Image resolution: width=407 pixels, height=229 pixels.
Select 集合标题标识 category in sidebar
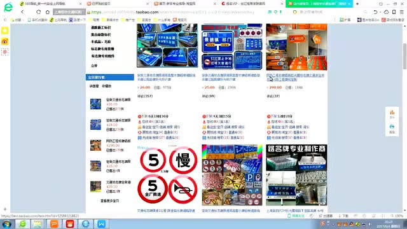tap(100, 34)
